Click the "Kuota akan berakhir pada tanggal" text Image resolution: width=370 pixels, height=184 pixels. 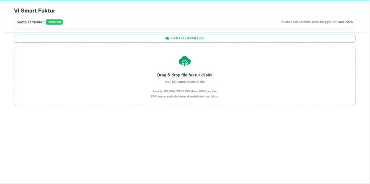(306, 22)
